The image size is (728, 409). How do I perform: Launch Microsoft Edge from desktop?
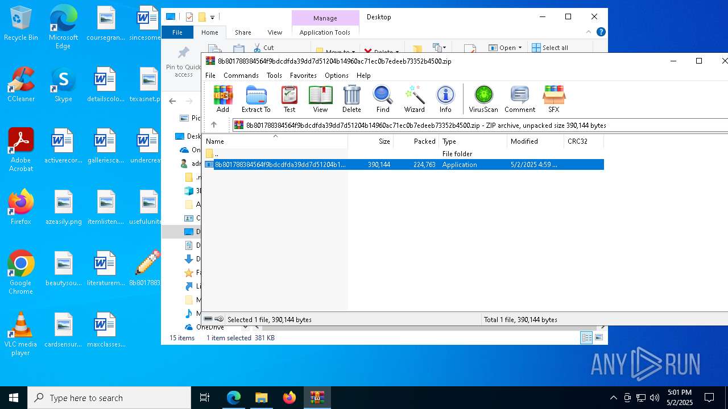click(63, 27)
